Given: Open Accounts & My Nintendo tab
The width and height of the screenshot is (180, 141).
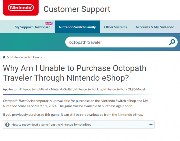Looking at the screenshot, I should pyautogui.click(x=155, y=27).
